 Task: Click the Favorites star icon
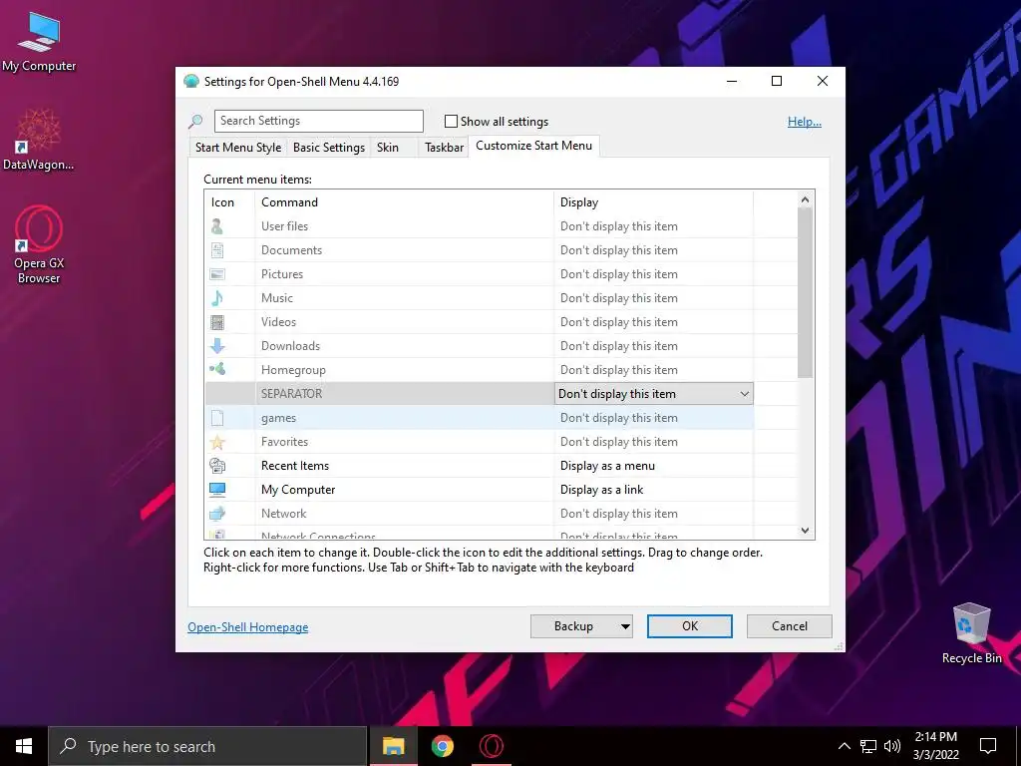pyautogui.click(x=217, y=442)
